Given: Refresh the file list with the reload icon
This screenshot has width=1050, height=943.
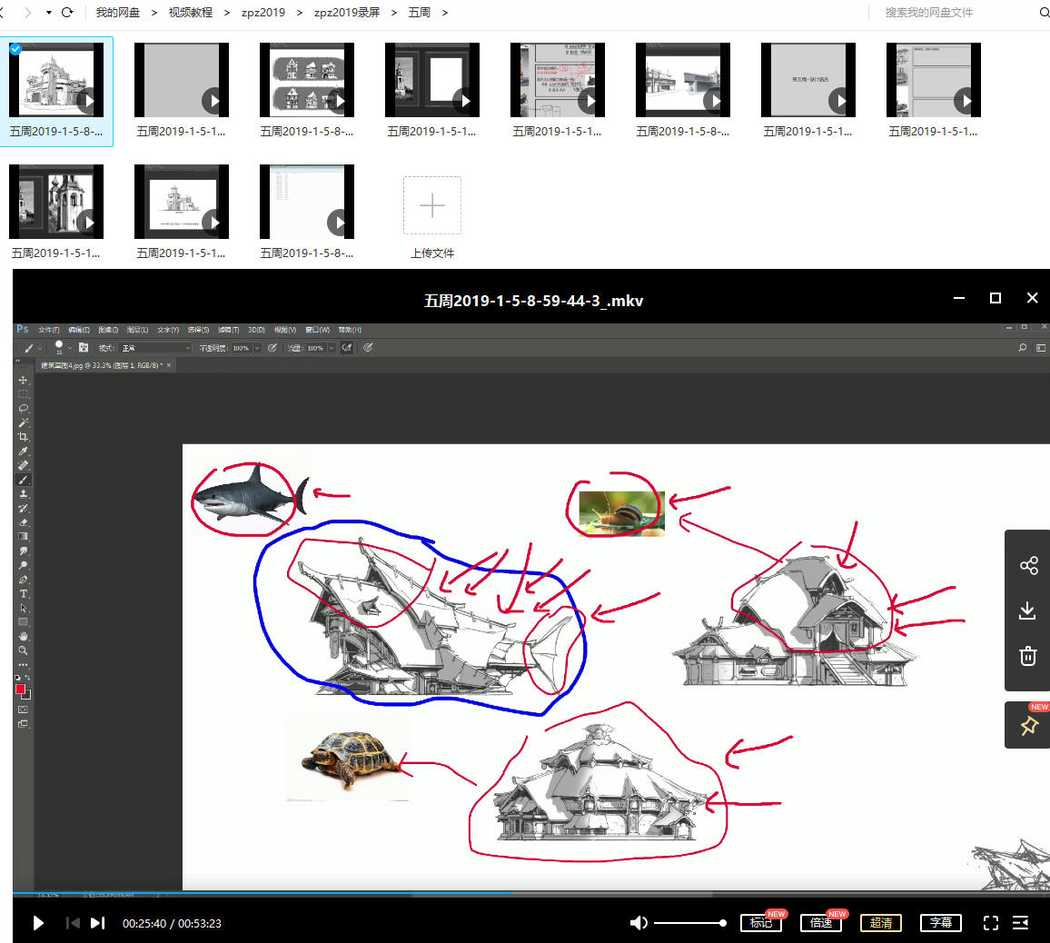Looking at the screenshot, I should pos(67,13).
